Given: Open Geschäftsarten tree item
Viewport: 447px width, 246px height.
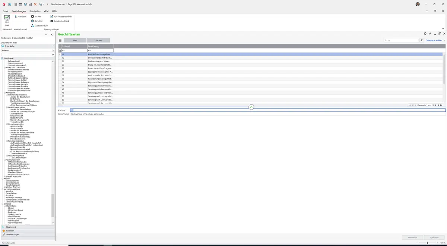Looking at the screenshot, I should tap(14, 217).
